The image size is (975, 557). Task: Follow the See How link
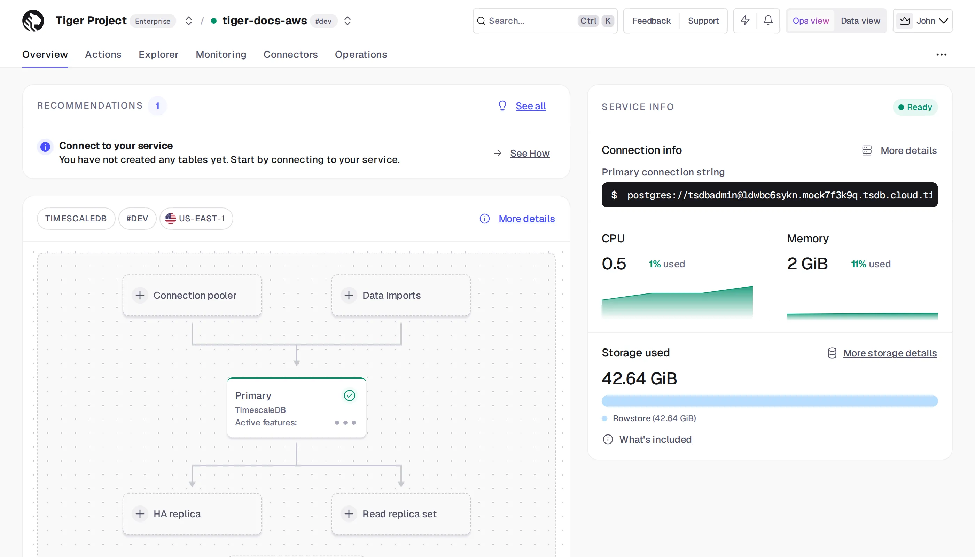click(x=530, y=154)
